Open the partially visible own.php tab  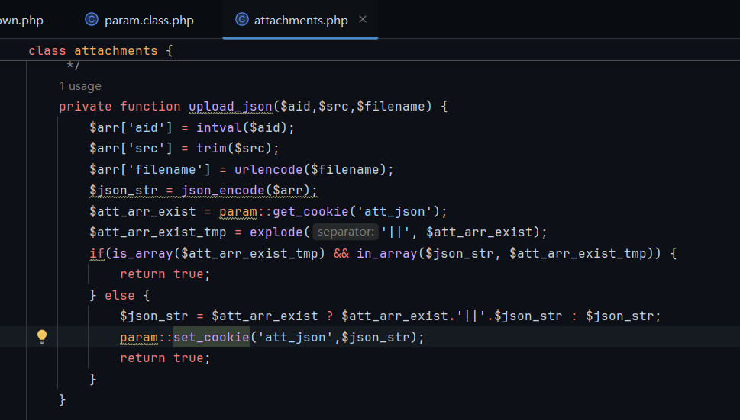[21, 20]
